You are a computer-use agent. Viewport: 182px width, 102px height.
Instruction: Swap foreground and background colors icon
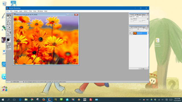pyautogui.click(x=10, y=39)
